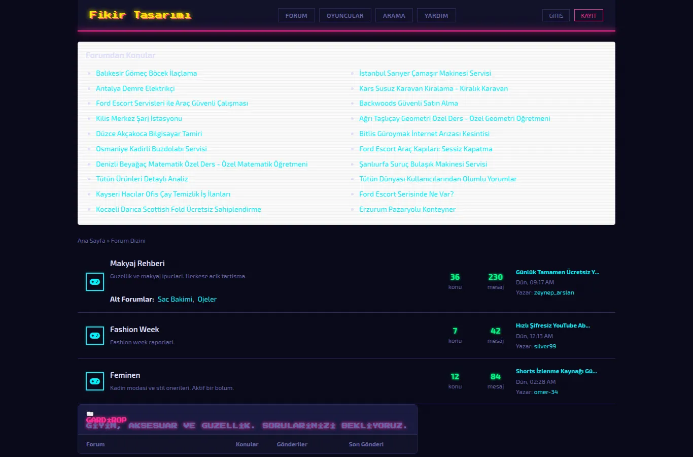Viewport: 693px width, 457px height.
Task: Open the YARDIM help page
Action: pyautogui.click(x=436, y=16)
